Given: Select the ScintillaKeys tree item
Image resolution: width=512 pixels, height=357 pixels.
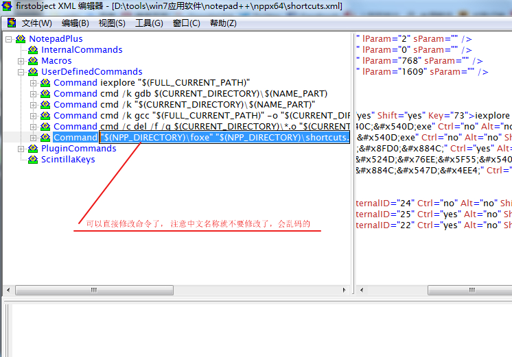Looking at the screenshot, I should (x=68, y=160).
